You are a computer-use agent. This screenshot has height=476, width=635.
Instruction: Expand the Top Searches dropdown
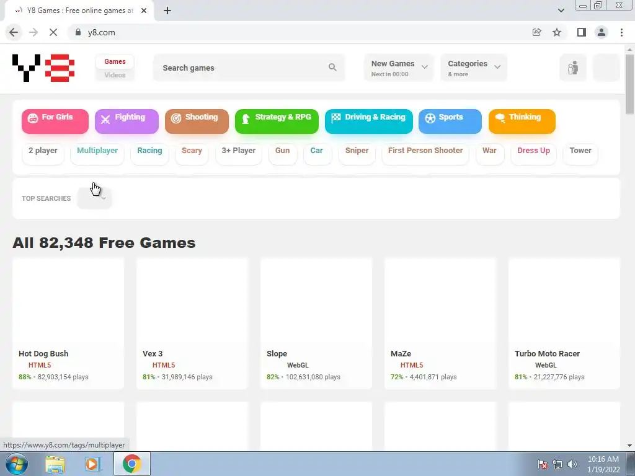(x=94, y=198)
